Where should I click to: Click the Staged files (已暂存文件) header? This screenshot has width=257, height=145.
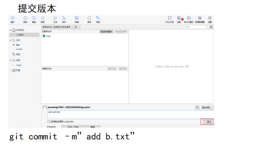point(47,31)
